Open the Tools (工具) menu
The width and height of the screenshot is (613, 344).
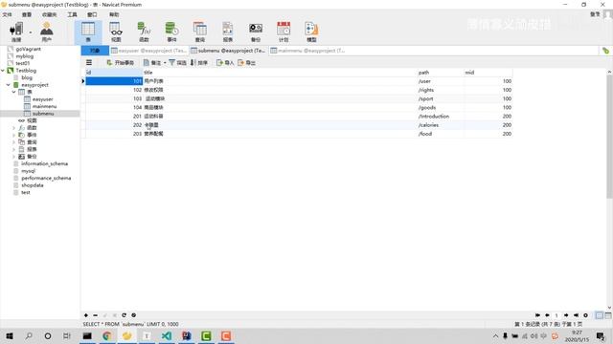click(x=72, y=14)
